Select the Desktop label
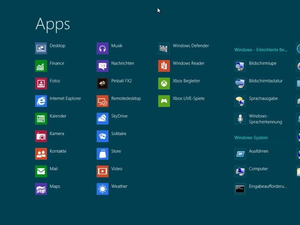 57,46
